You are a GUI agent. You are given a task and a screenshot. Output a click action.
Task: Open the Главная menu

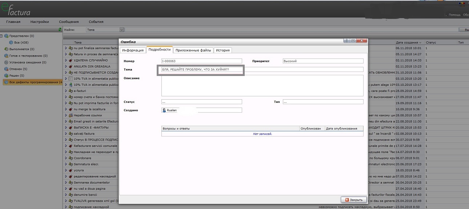point(13,22)
